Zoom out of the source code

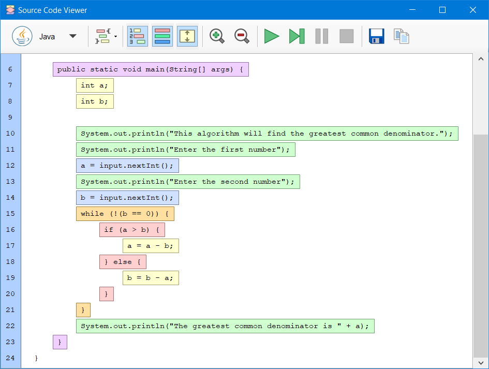[x=241, y=36]
